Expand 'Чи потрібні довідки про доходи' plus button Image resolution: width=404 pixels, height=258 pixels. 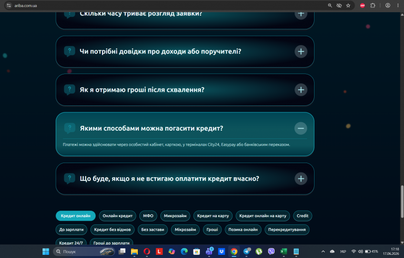click(301, 51)
